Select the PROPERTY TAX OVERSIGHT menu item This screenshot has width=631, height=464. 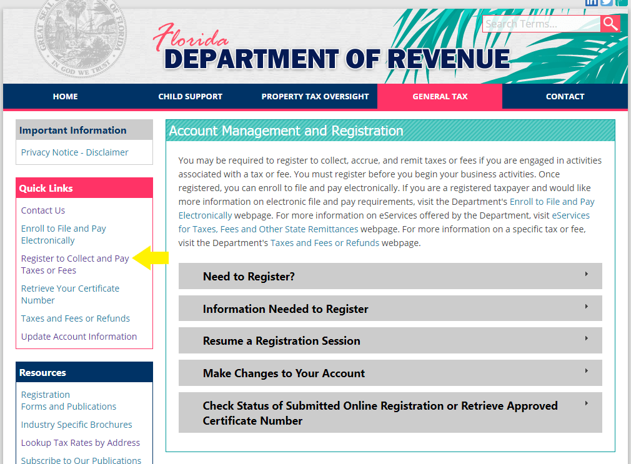315,96
